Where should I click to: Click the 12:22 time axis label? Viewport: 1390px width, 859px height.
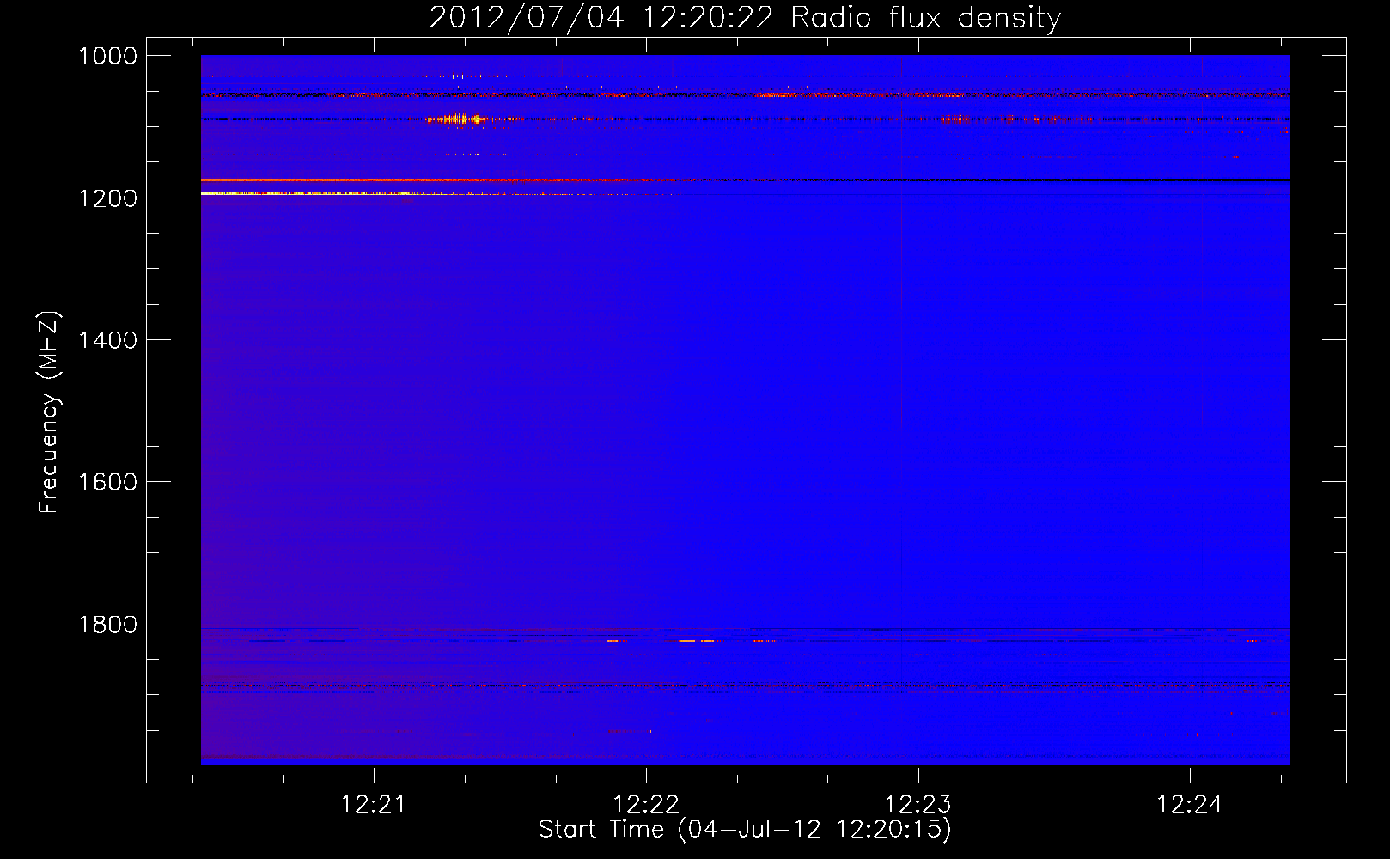pyautogui.click(x=646, y=804)
